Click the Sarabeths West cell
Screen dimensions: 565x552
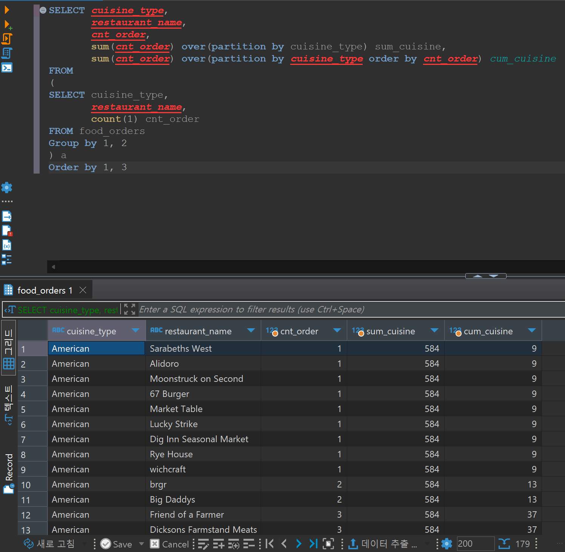click(x=203, y=348)
